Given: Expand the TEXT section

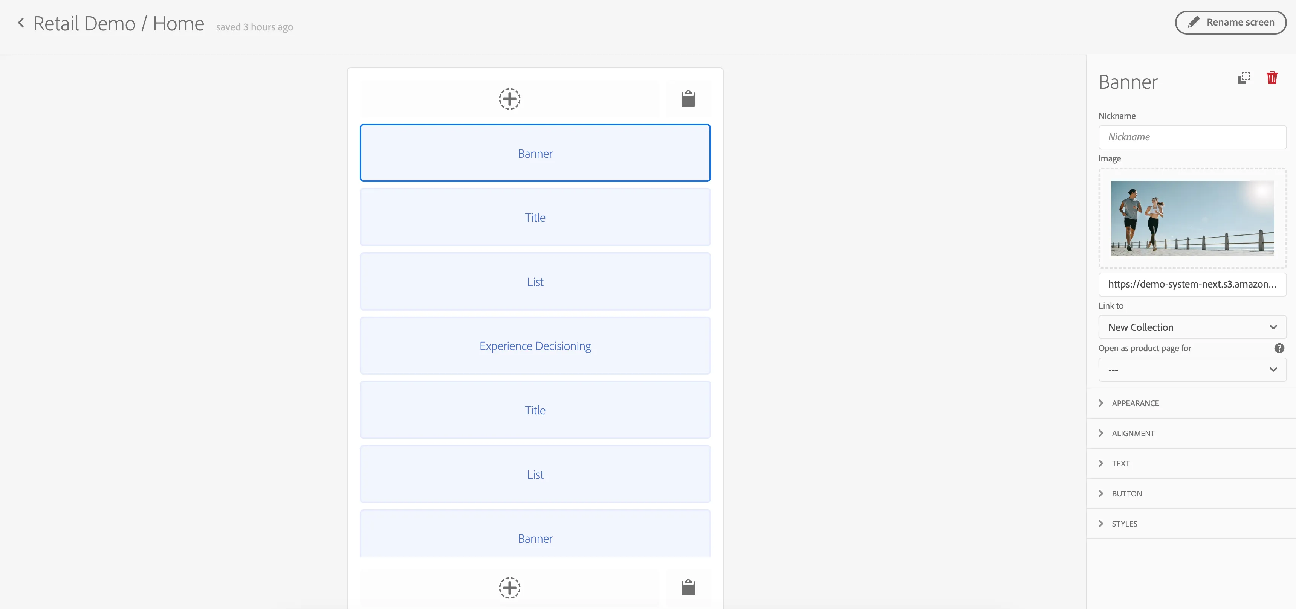Looking at the screenshot, I should (x=1191, y=463).
